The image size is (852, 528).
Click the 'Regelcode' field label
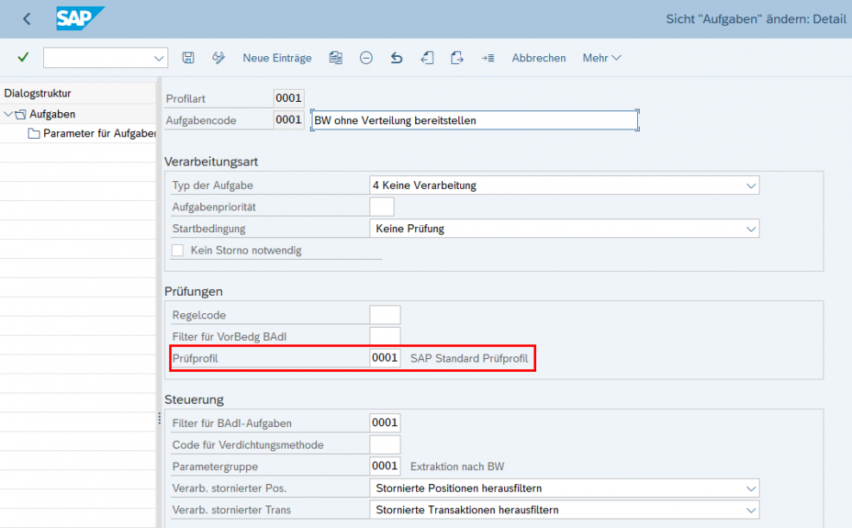[x=199, y=315]
